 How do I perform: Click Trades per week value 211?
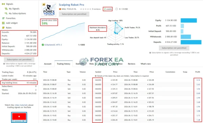click(x=35, y=79)
